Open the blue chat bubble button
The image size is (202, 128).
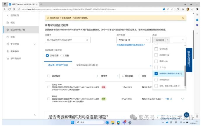coord(187,115)
